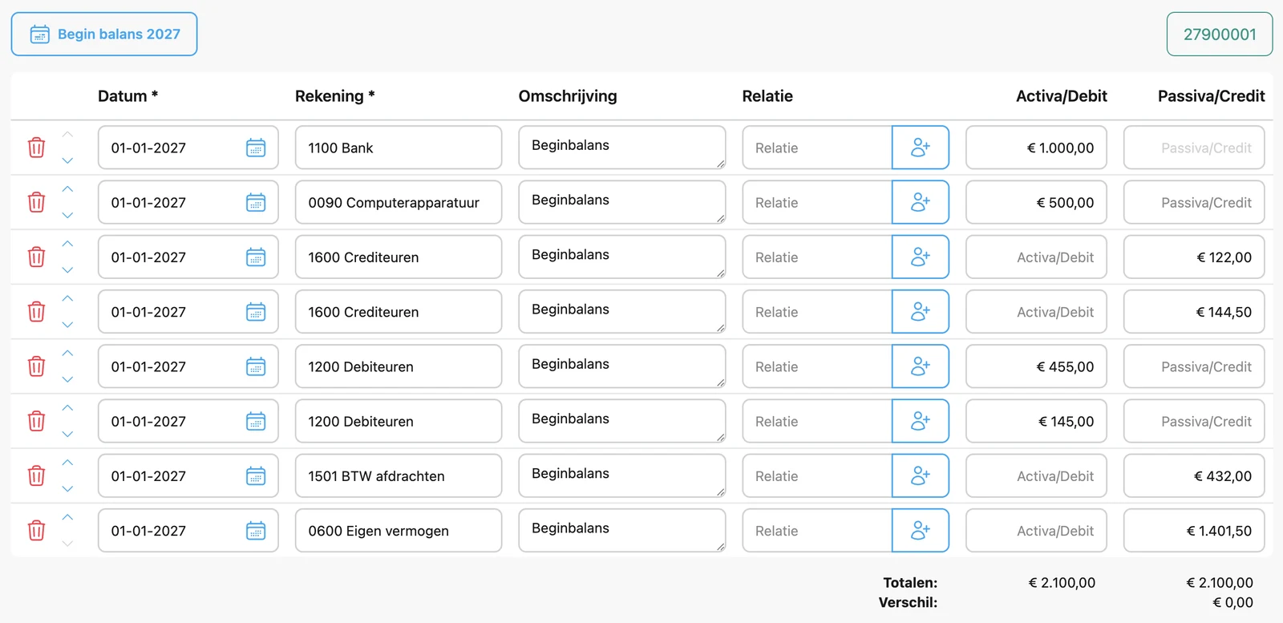Delete the 1501 BTW afdrachten row
1283x623 pixels.
[x=37, y=475]
